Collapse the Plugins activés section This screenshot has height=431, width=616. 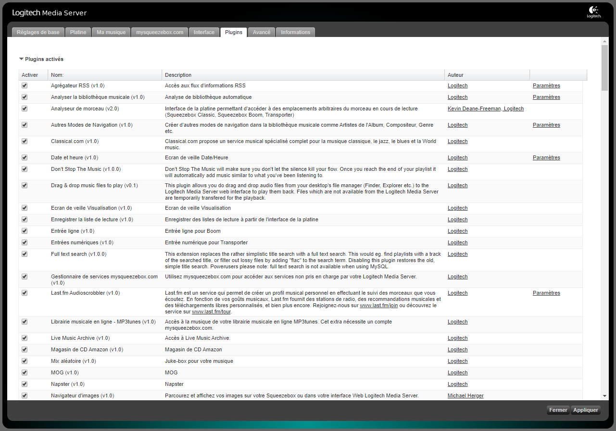pos(21,59)
